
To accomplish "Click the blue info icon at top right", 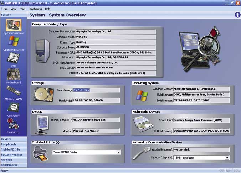I will (238, 15).
